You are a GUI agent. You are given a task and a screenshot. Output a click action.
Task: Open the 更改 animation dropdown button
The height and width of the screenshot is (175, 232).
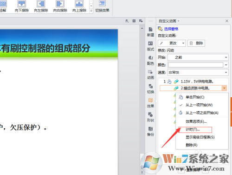(x=172, y=43)
